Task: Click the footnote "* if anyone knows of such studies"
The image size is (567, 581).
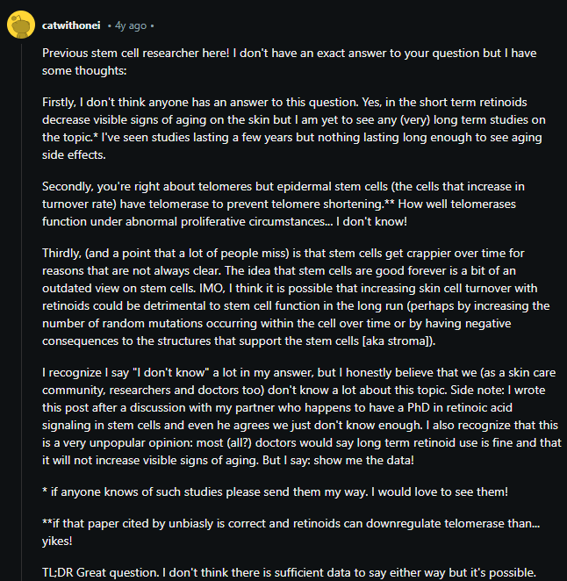Action: pos(275,491)
